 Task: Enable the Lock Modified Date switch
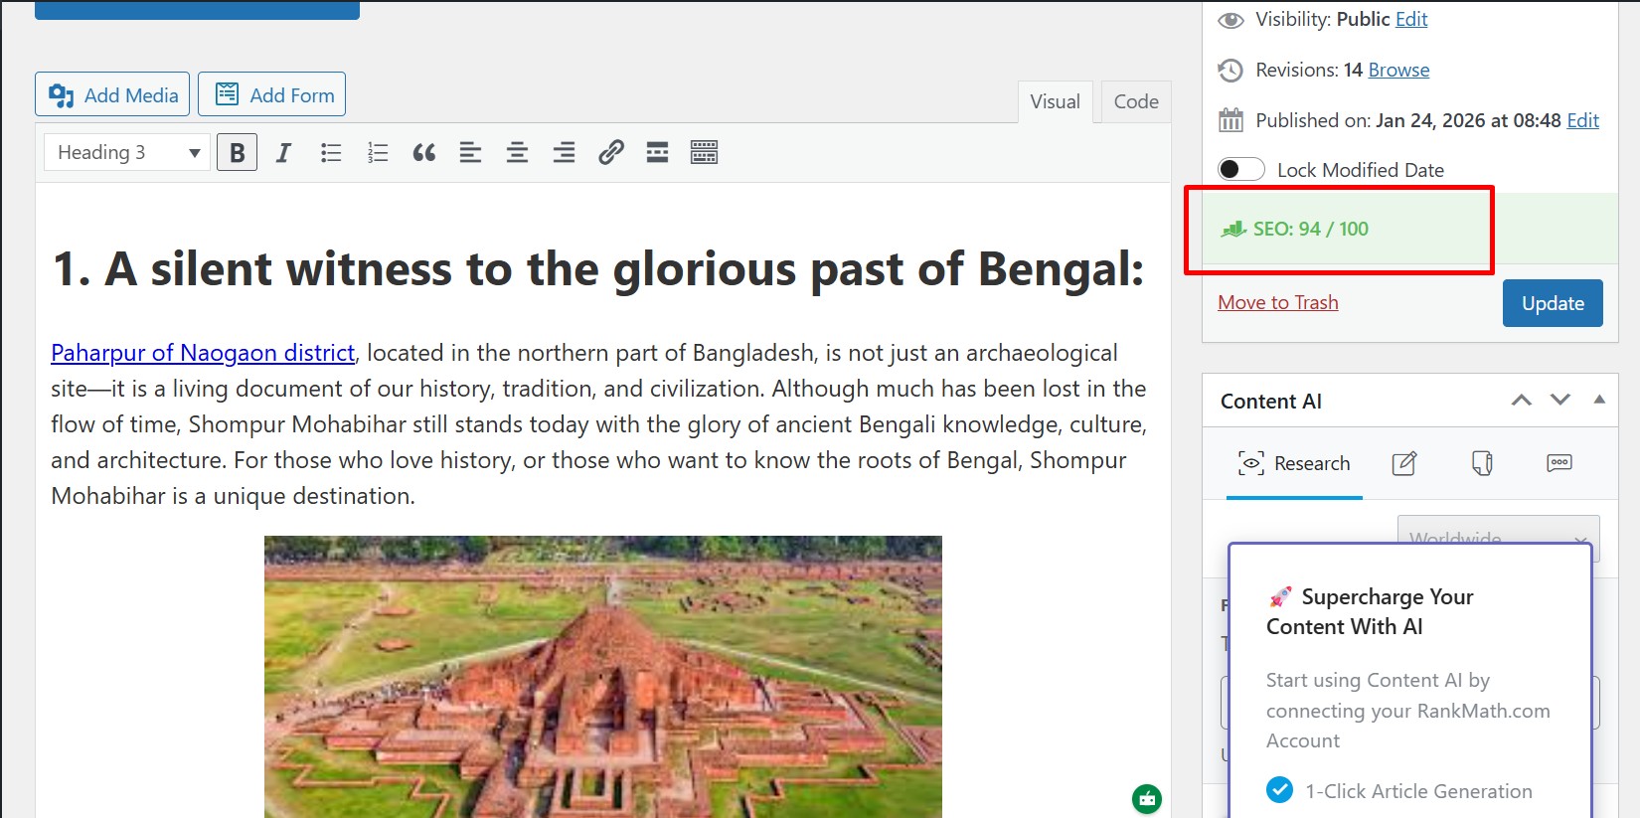click(x=1240, y=170)
